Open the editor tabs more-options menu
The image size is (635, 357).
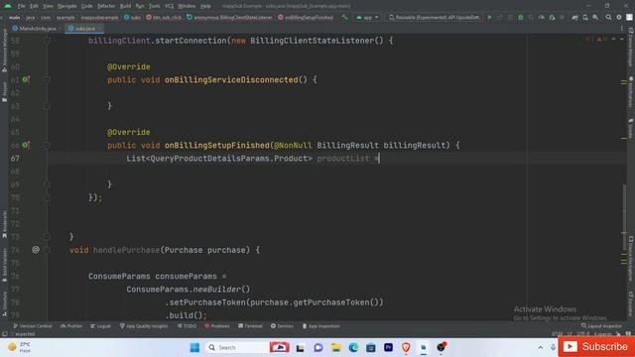pos(622,29)
